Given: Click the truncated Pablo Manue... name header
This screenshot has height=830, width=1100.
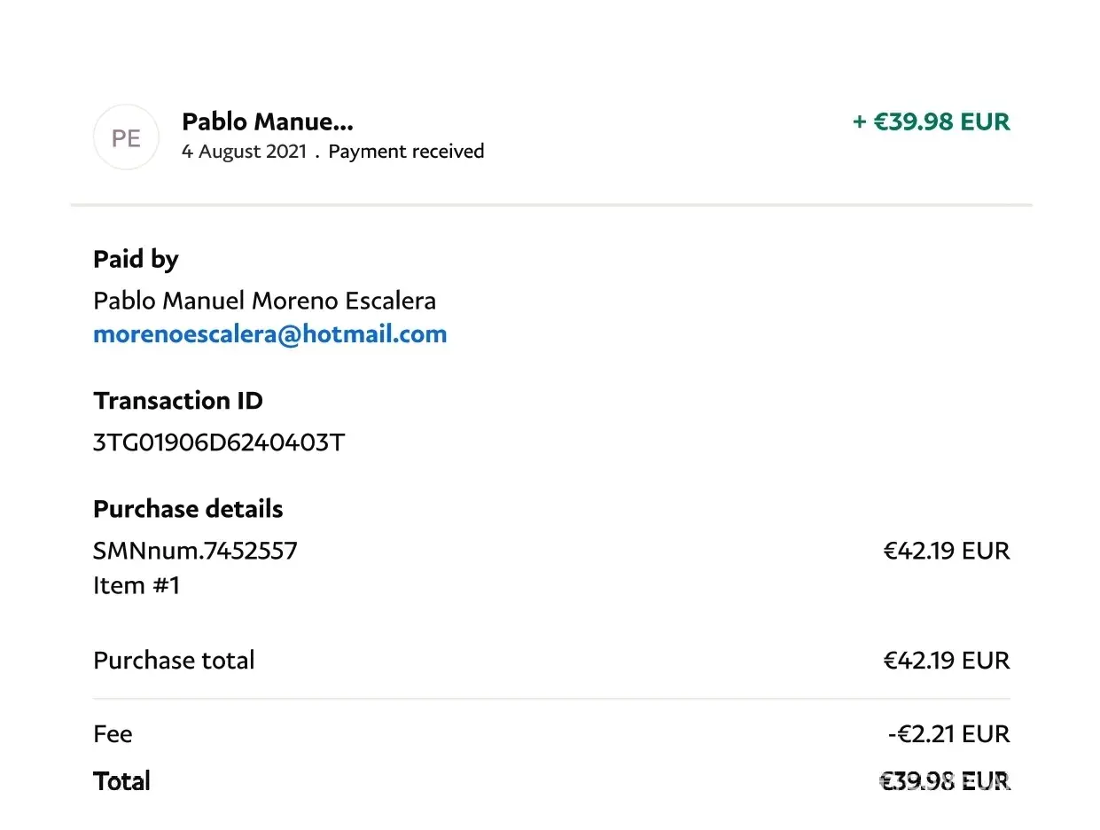Looking at the screenshot, I should (x=268, y=121).
